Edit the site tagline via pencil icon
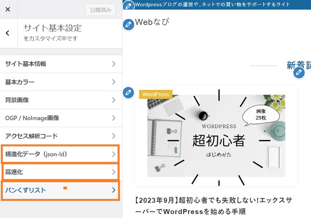Screen dimensions: 311x218 click(x=128, y=6)
